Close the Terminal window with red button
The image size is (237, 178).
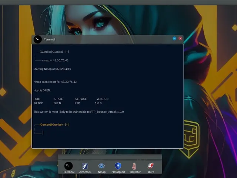[x=180, y=39]
